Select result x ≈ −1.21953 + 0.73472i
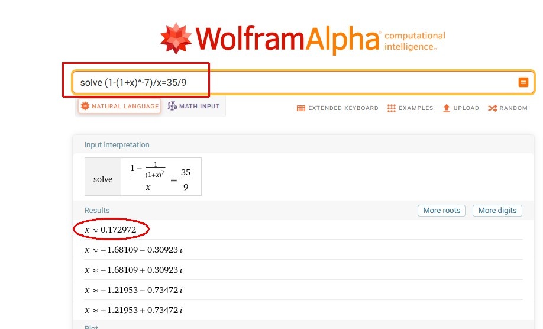 pos(134,310)
